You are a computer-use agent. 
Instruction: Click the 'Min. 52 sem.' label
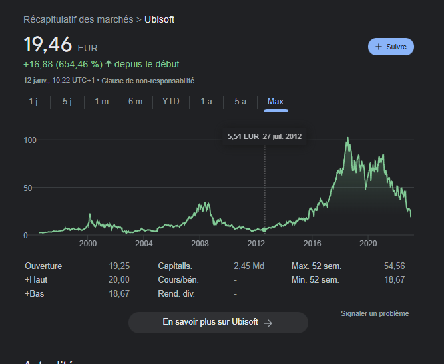click(x=315, y=280)
